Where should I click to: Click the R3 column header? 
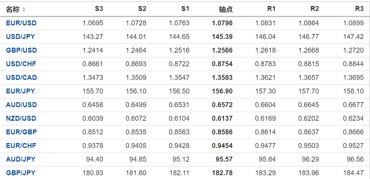[x=359, y=9]
